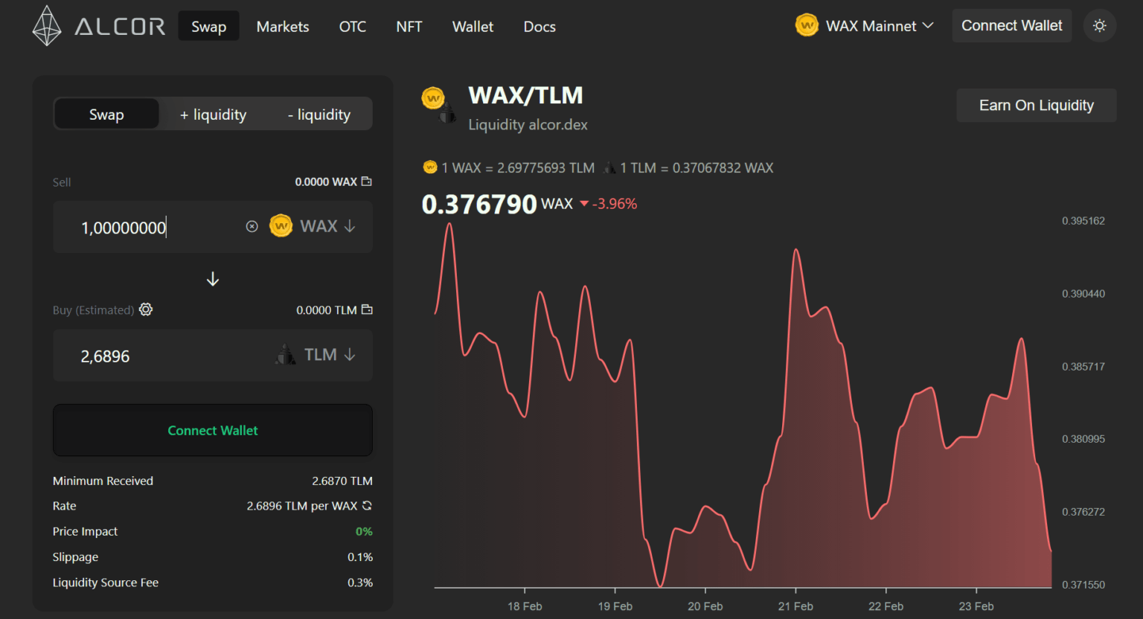
Task: Click the WAX/TLM pair icon above Liquidity alcor.dex
Action: click(438, 105)
